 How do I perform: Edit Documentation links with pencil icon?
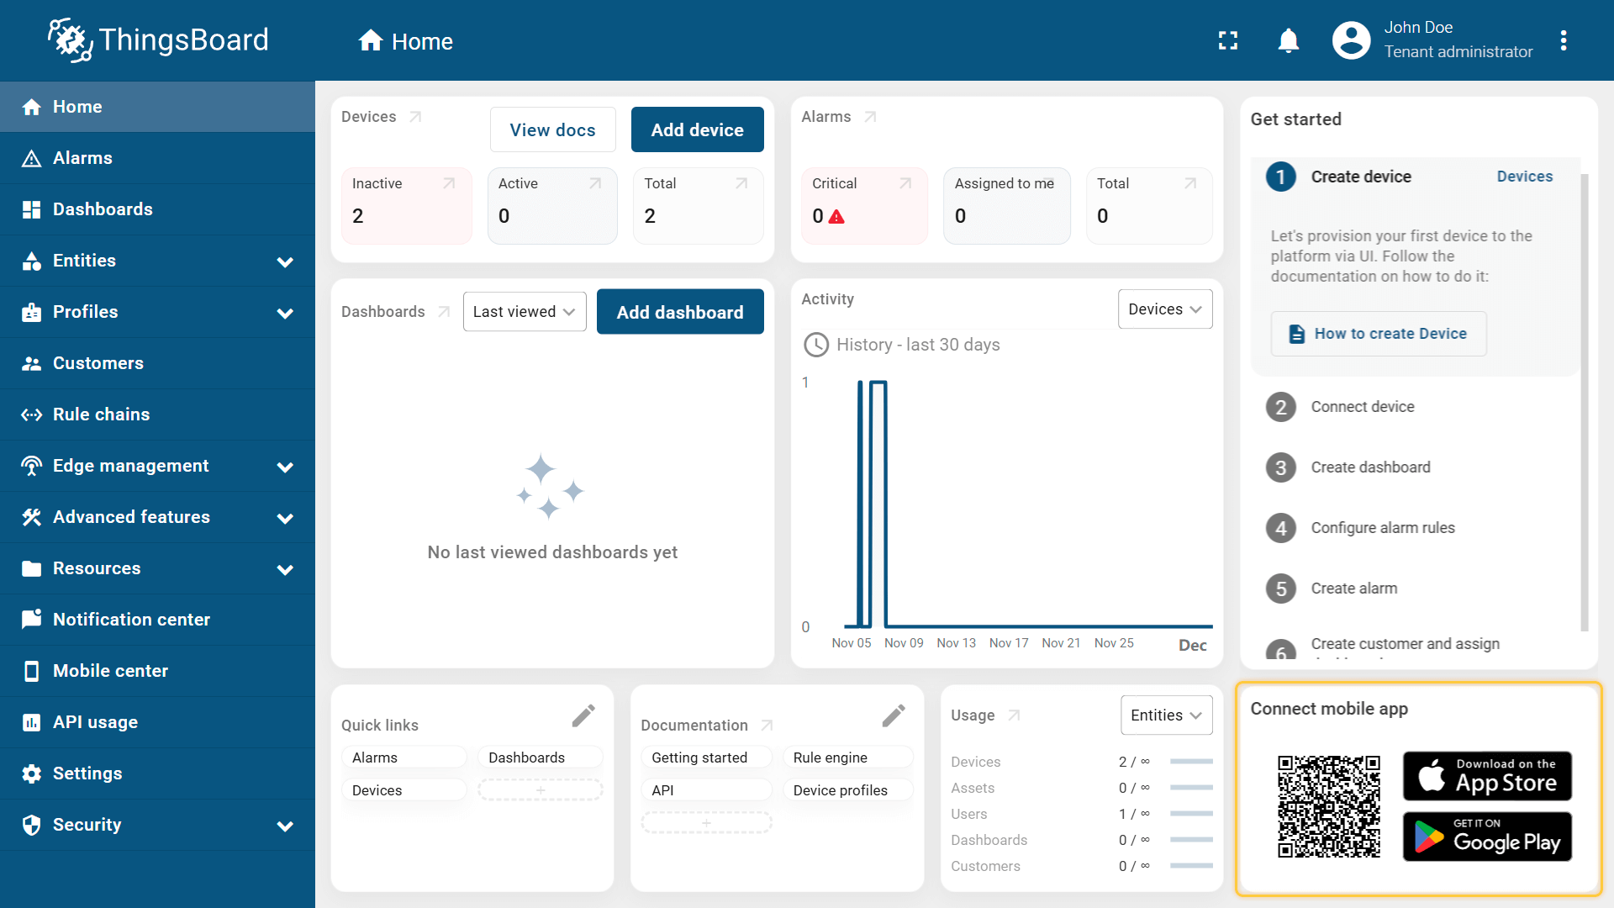pyautogui.click(x=894, y=715)
